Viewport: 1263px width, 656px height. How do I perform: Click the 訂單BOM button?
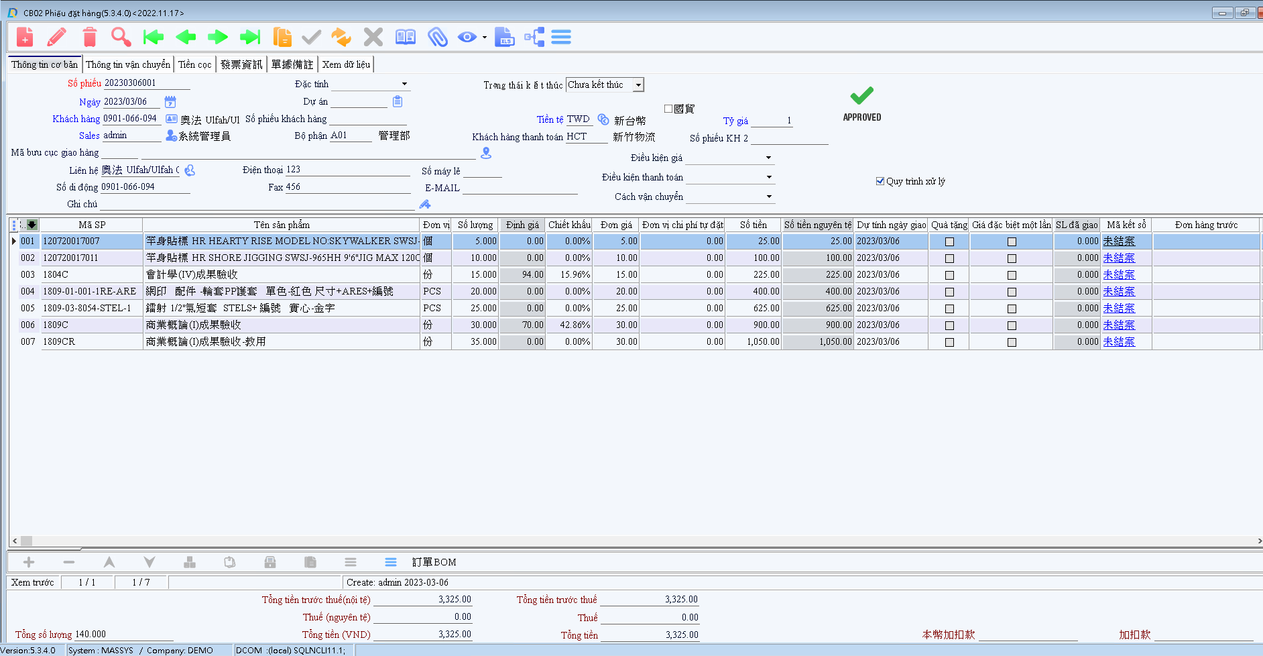tap(434, 562)
